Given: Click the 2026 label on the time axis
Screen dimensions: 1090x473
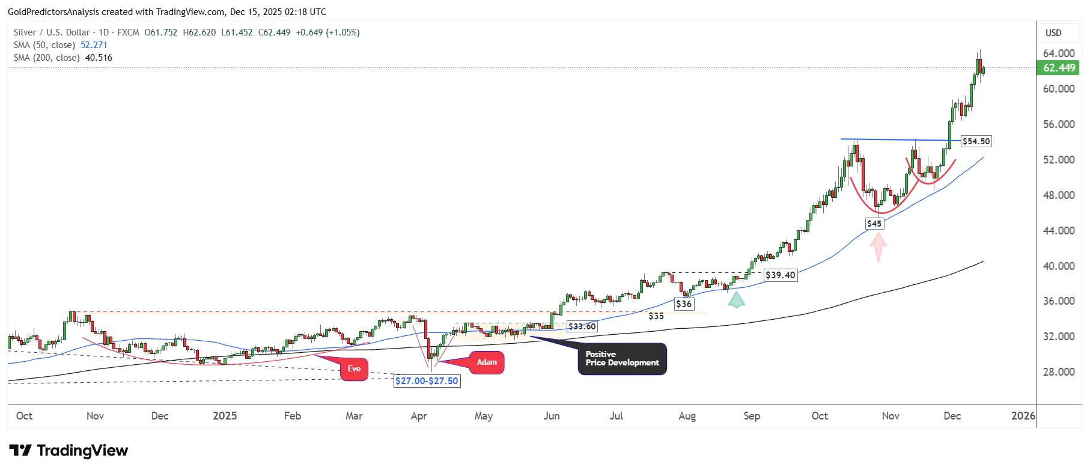Looking at the screenshot, I should point(1023,416).
